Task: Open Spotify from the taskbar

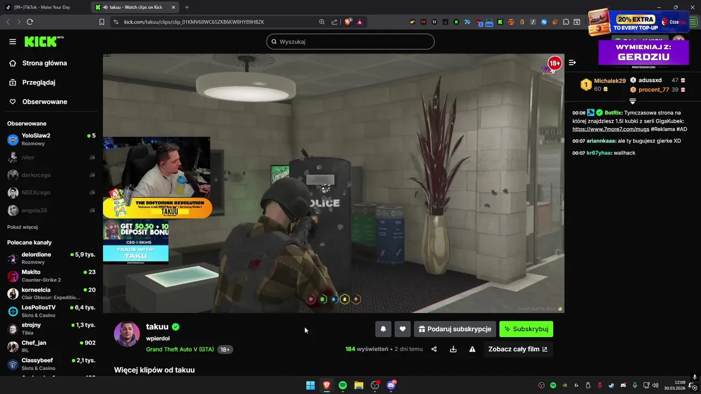Action: 343,385
